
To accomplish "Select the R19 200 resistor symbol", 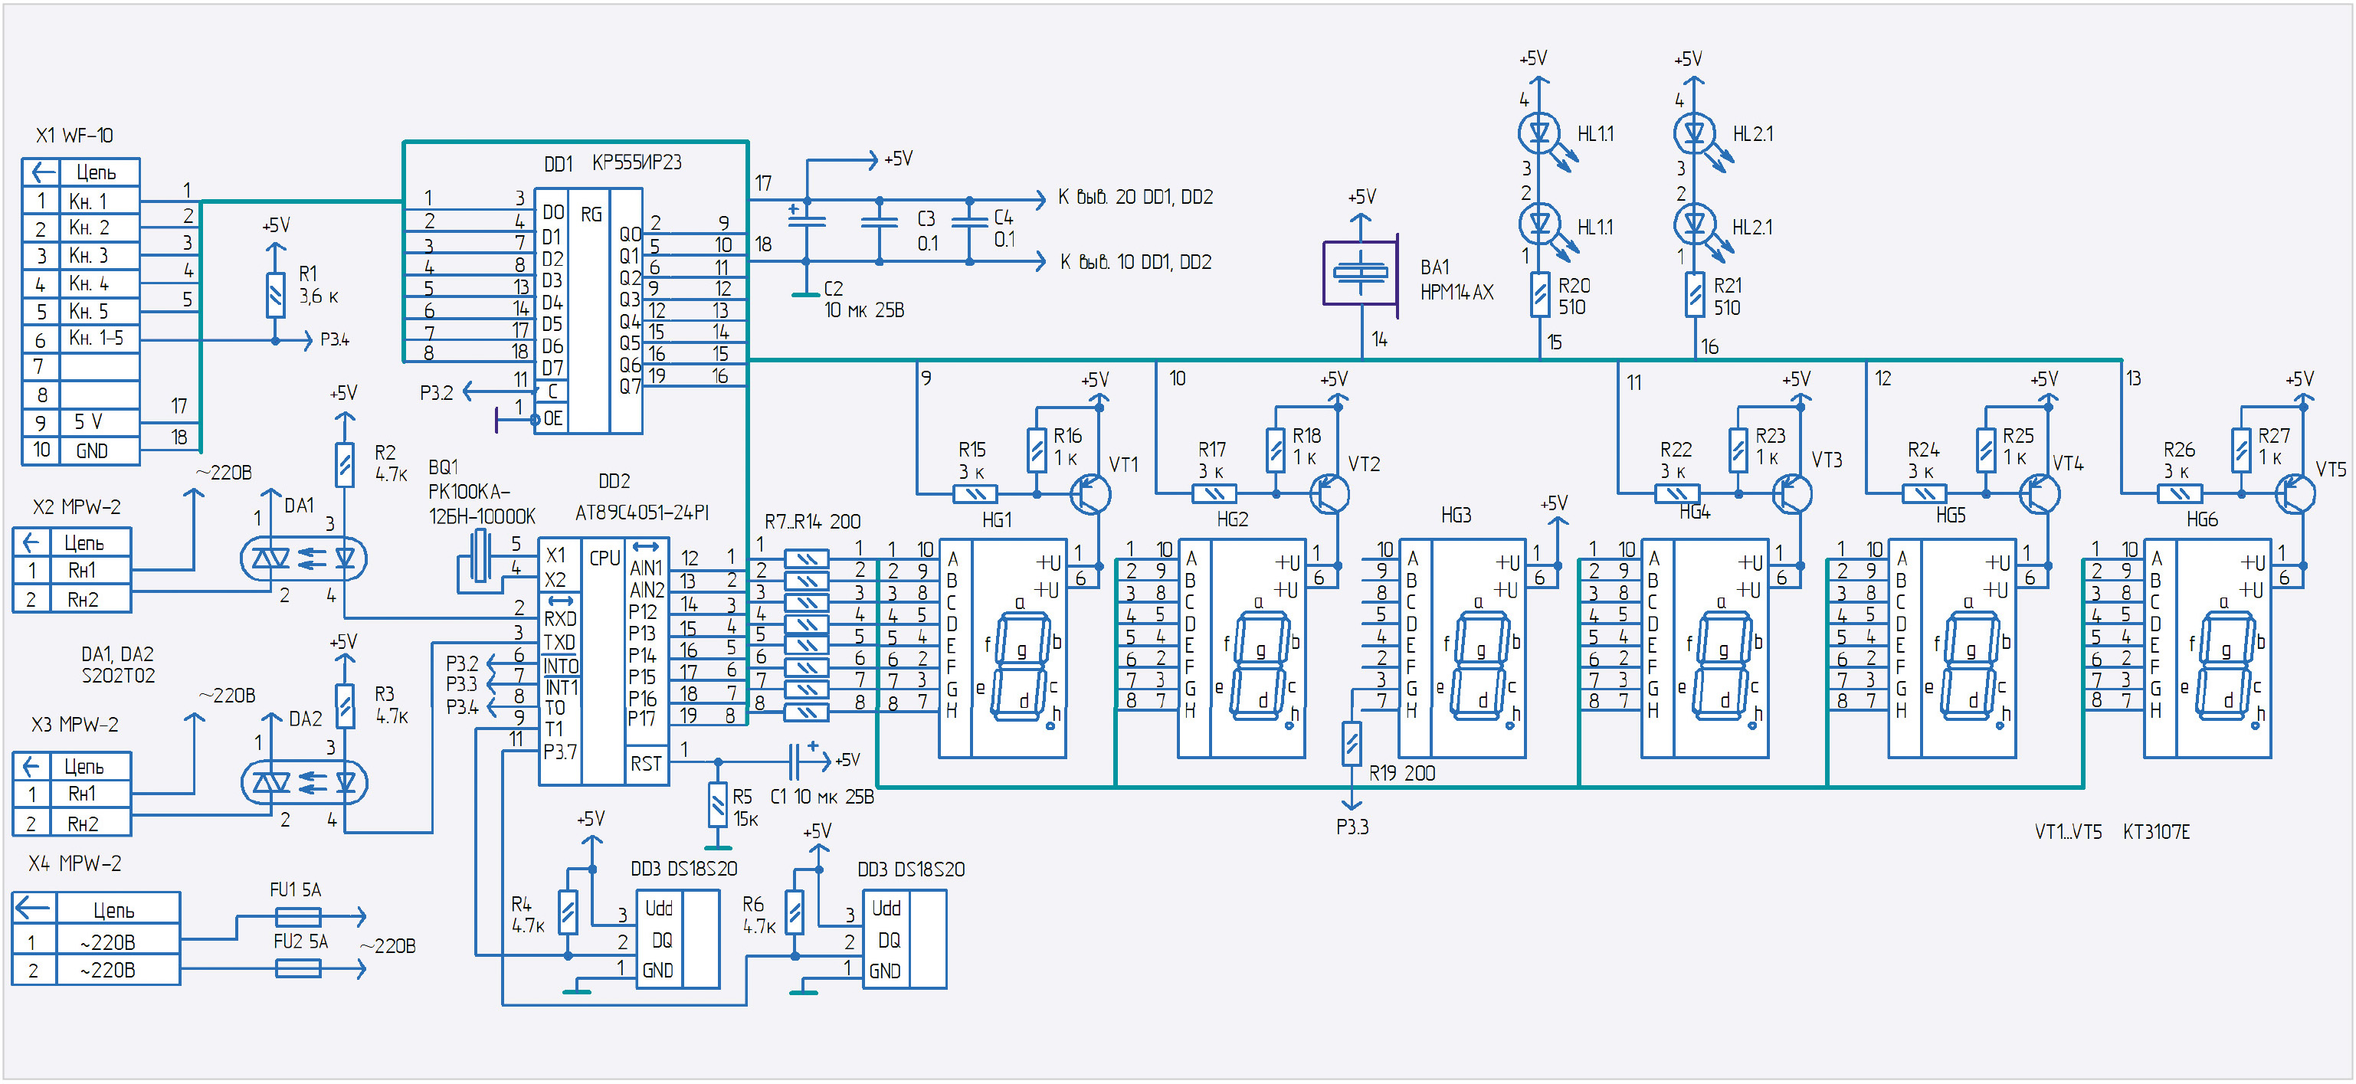I will (1352, 744).
